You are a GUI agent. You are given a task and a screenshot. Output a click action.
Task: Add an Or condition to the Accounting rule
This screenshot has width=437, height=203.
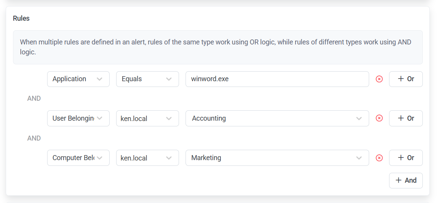coord(406,118)
